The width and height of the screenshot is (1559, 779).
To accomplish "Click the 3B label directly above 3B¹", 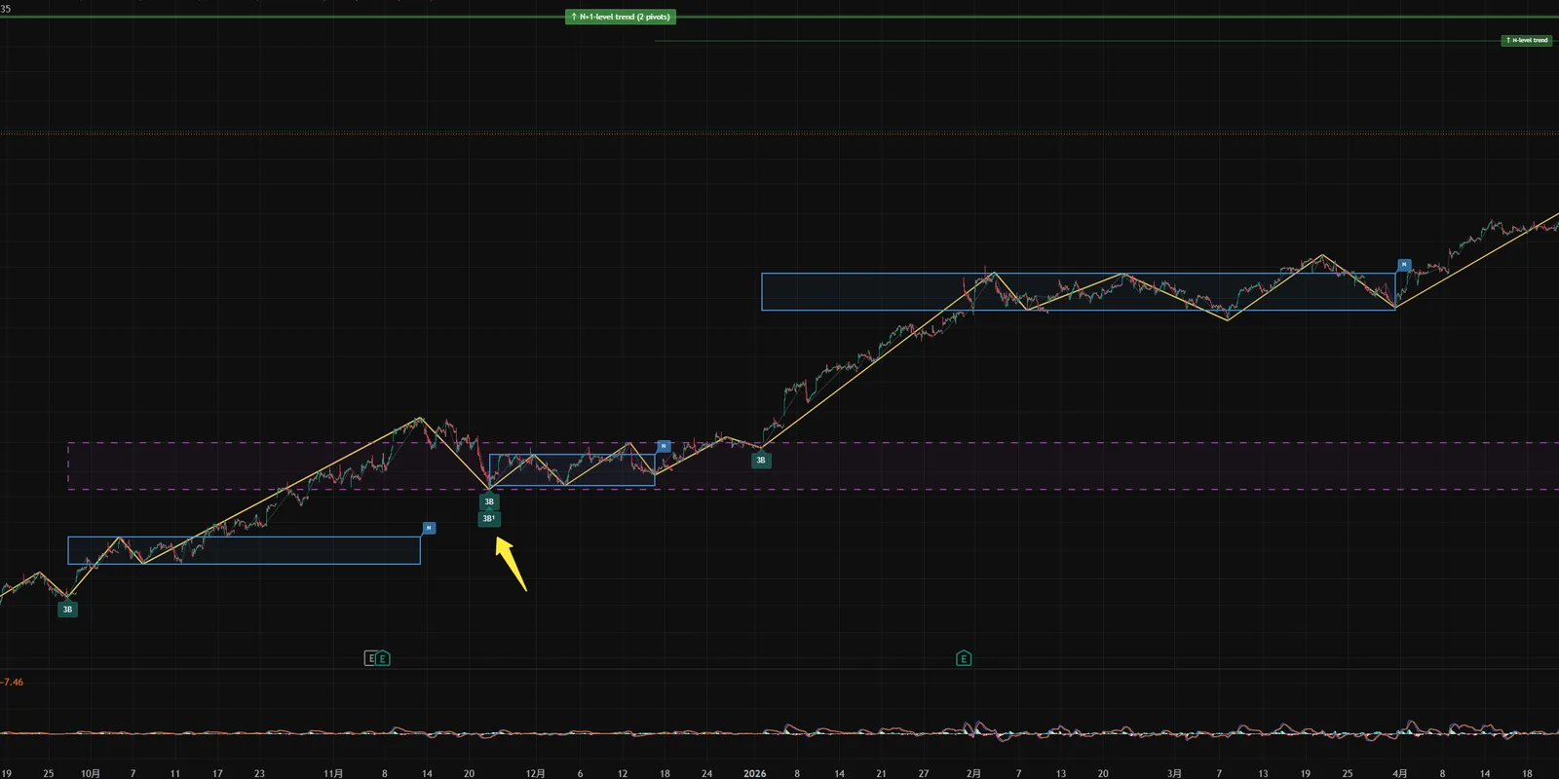I will click(x=489, y=502).
